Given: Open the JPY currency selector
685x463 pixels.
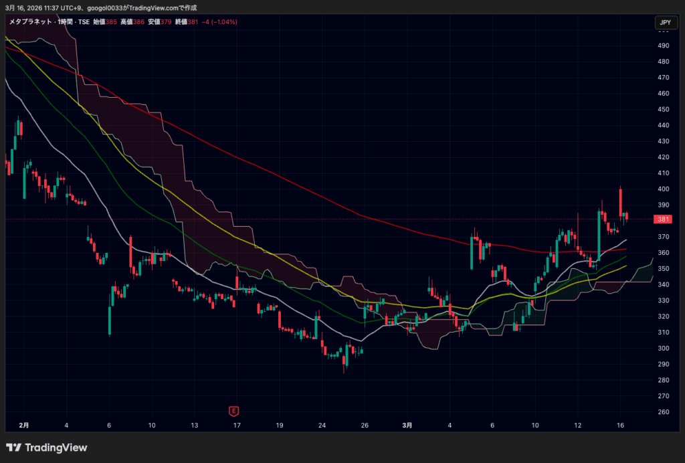Looking at the screenshot, I should point(664,23).
